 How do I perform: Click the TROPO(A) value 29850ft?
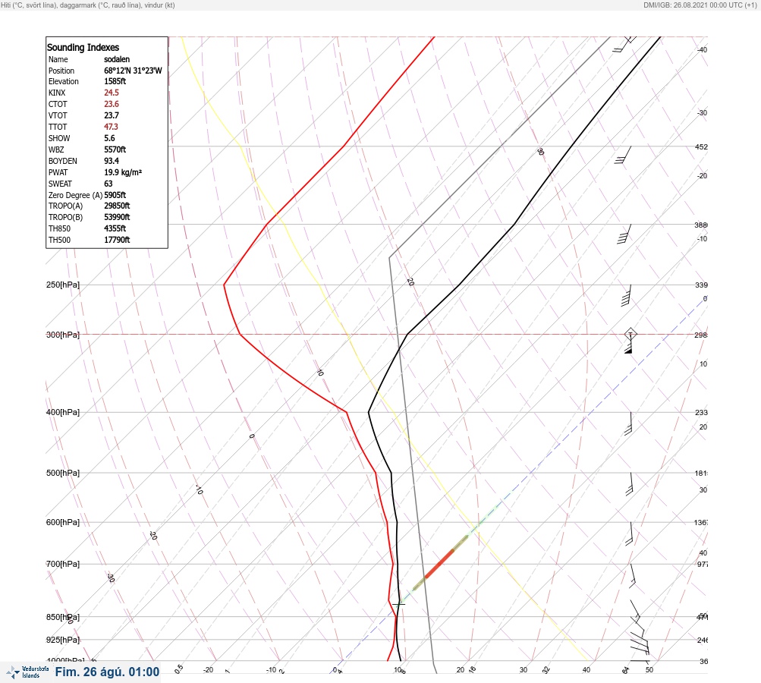pyautogui.click(x=117, y=206)
